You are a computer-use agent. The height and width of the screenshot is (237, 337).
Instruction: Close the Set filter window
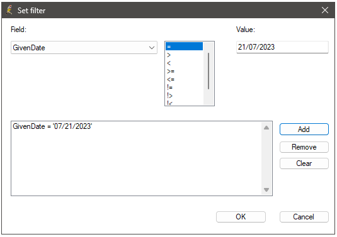point(325,10)
